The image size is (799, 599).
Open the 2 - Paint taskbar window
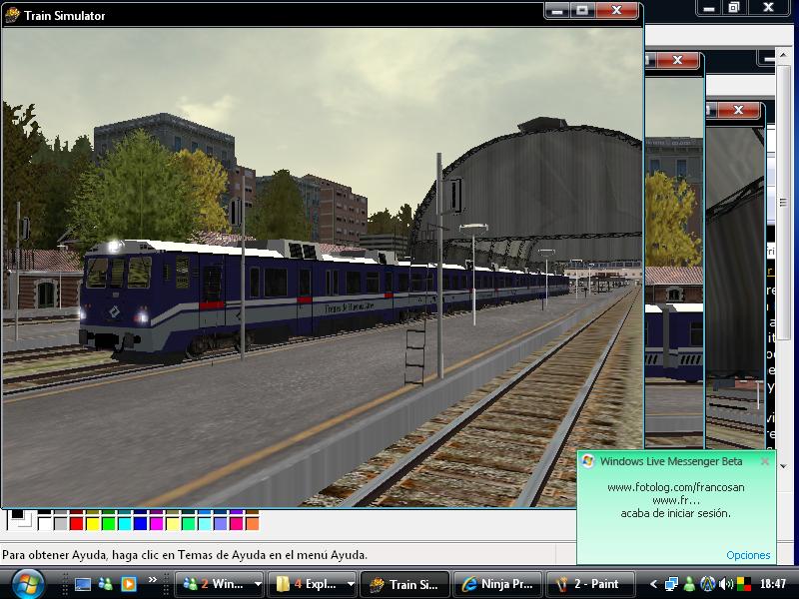pos(588,584)
